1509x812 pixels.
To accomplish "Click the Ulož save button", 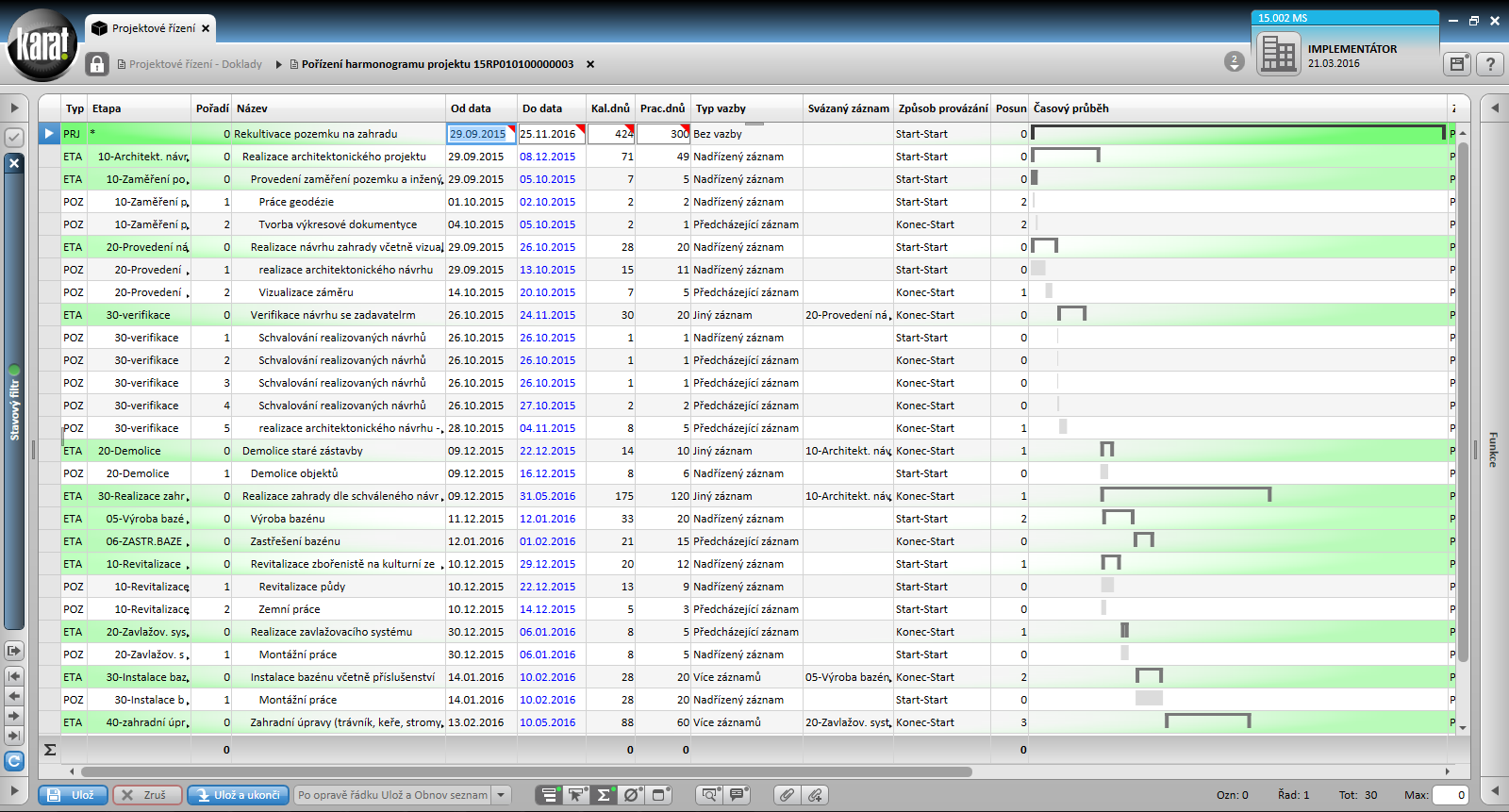I will click(x=73, y=795).
